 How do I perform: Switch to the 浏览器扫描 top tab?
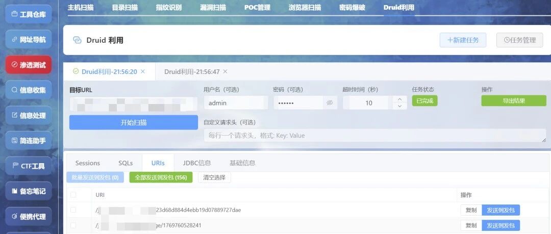tap(305, 7)
